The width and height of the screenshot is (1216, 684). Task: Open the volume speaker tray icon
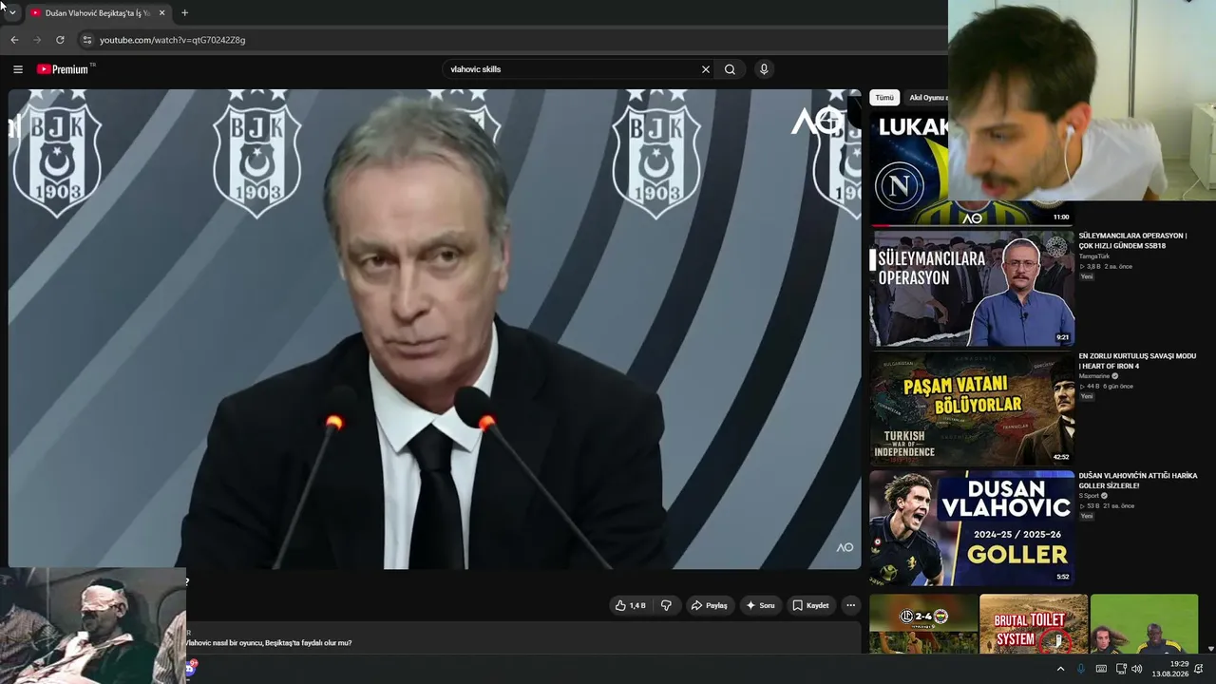coord(1137,669)
